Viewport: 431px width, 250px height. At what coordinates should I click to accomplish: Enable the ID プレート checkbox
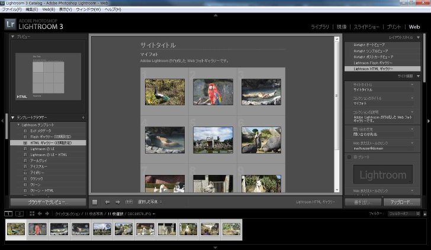point(349,157)
